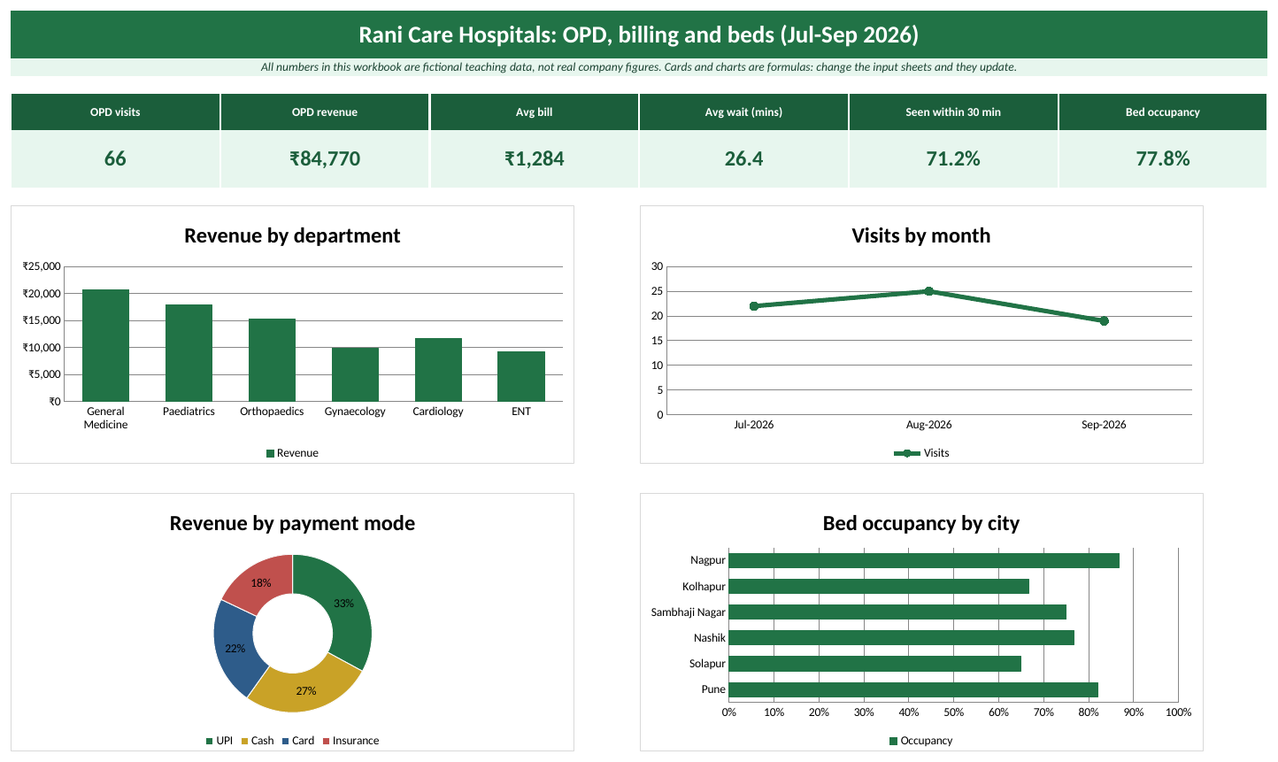Select the "Avg bill" card header
Image resolution: width=1278 pixels, height=762 pixels.
click(535, 112)
